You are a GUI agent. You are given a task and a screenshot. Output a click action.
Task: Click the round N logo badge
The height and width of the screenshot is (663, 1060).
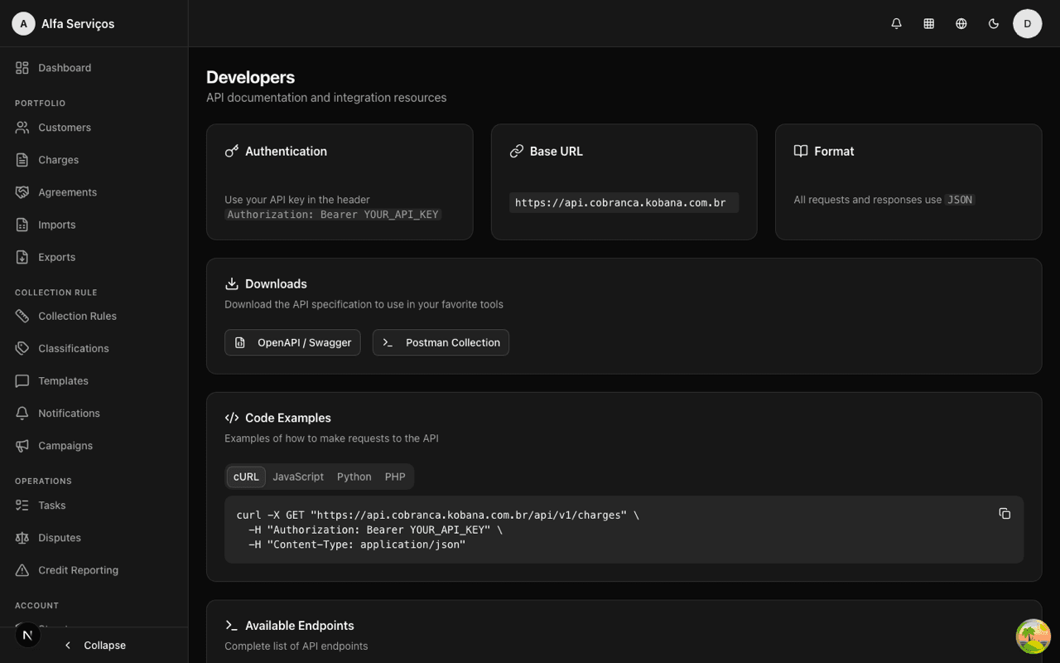click(x=27, y=635)
